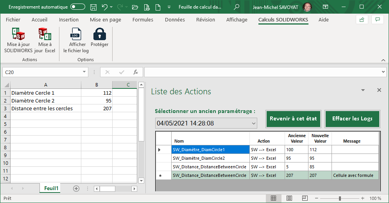Screen dimensions: 389x203
Task: Switch to page layout view icon
Action: click(289, 198)
